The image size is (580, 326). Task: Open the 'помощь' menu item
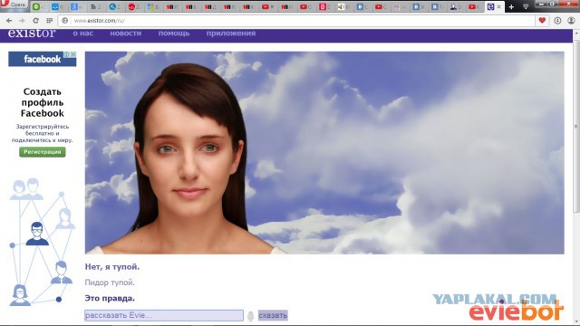(174, 34)
